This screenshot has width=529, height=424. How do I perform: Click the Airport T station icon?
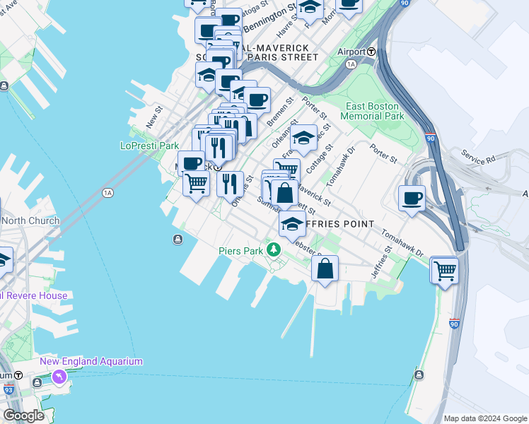click(371, 52)
